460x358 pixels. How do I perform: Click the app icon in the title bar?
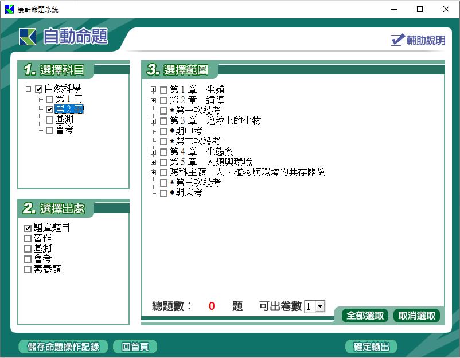[9, 9]
